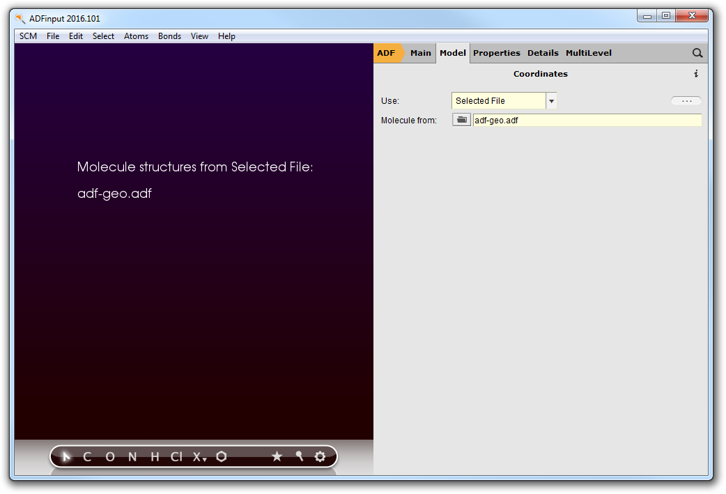The image size is (726, 494).
Task: Click the symmetrize tool icon
Action: tap(299, 456)
